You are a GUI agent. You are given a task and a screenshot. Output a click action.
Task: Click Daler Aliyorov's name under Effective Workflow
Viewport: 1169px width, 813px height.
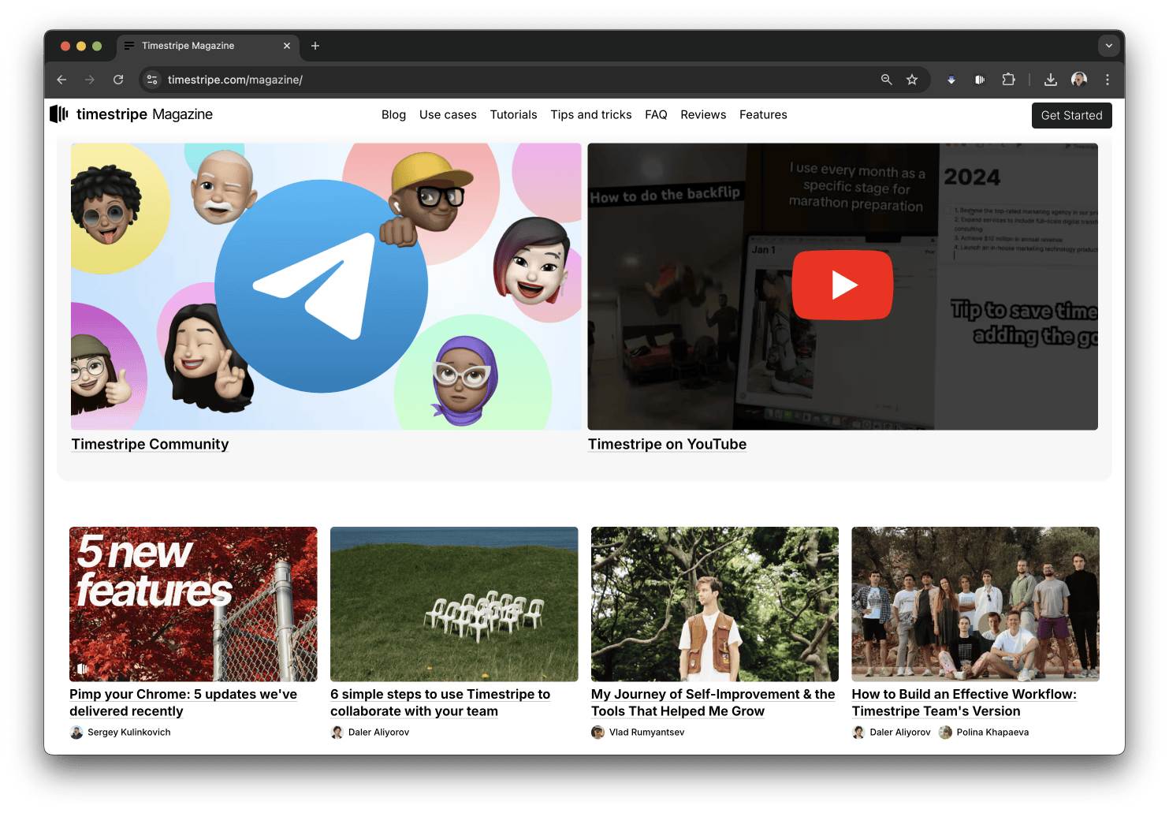(x=900, y=733)
